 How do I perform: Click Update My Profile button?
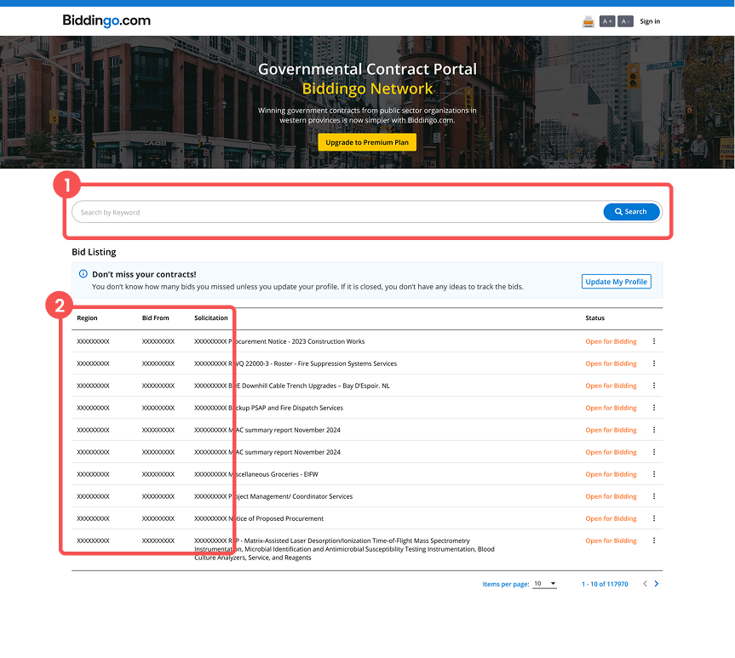[x=616, y=281]
